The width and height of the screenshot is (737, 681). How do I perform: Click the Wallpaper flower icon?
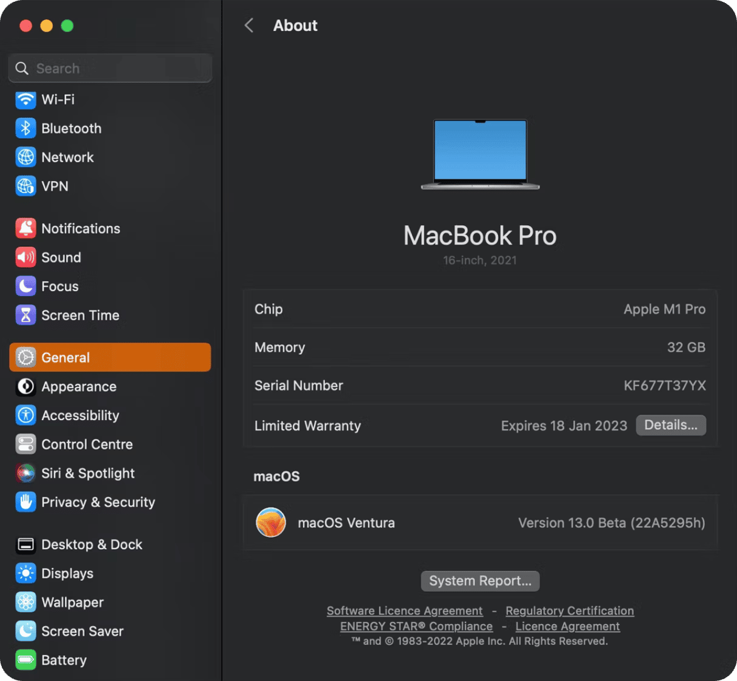[x=25, y=602]
